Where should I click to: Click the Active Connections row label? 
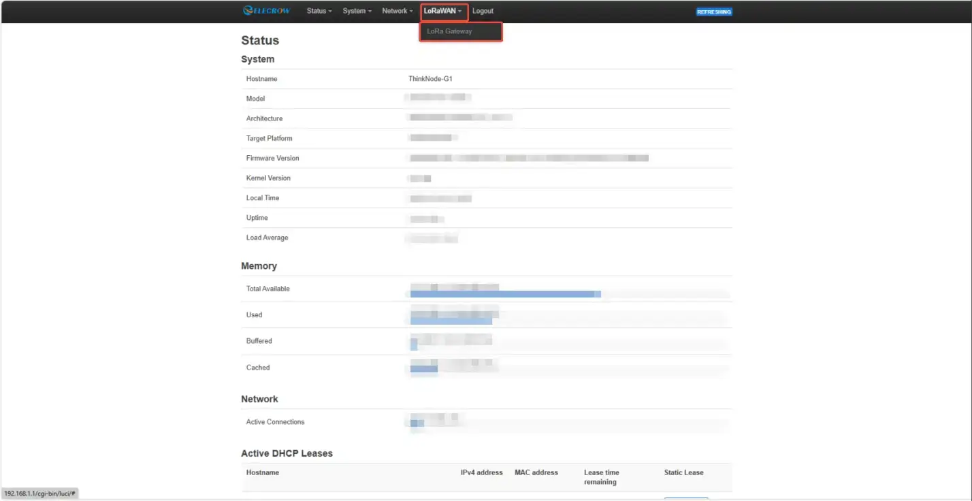click(275, 422)
